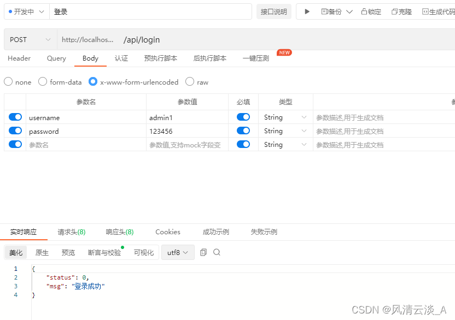
Task: Click the "登录成功" msg response line
Action: click(75, 286)
